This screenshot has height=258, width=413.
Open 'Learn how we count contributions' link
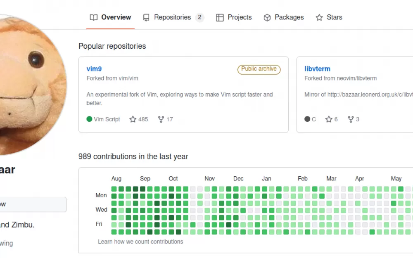tap(140, 241)
